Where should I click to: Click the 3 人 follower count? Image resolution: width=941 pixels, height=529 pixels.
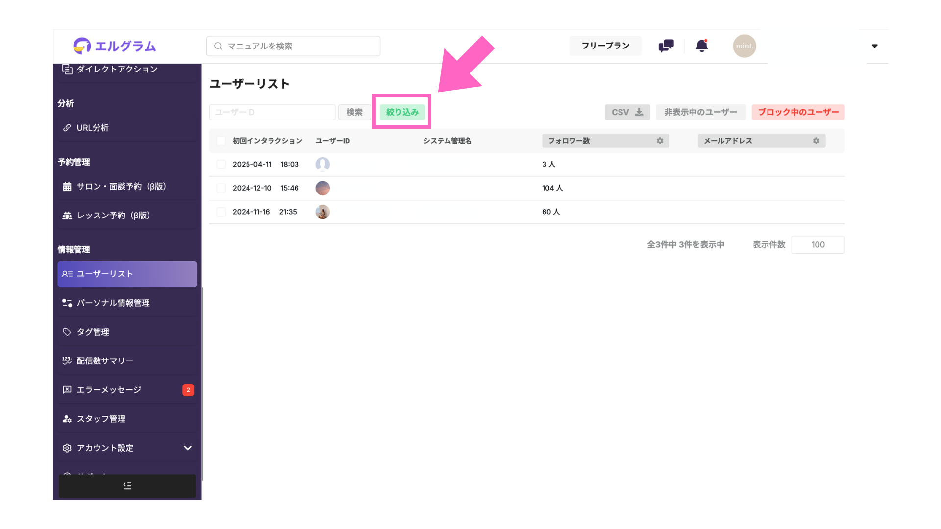[x=548, y=165]
